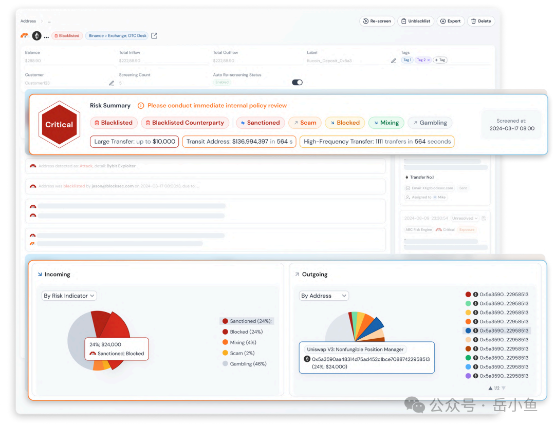Select the dark red-dot address at top of Outgoing legend
555x427 pixels.
[497, 295]
